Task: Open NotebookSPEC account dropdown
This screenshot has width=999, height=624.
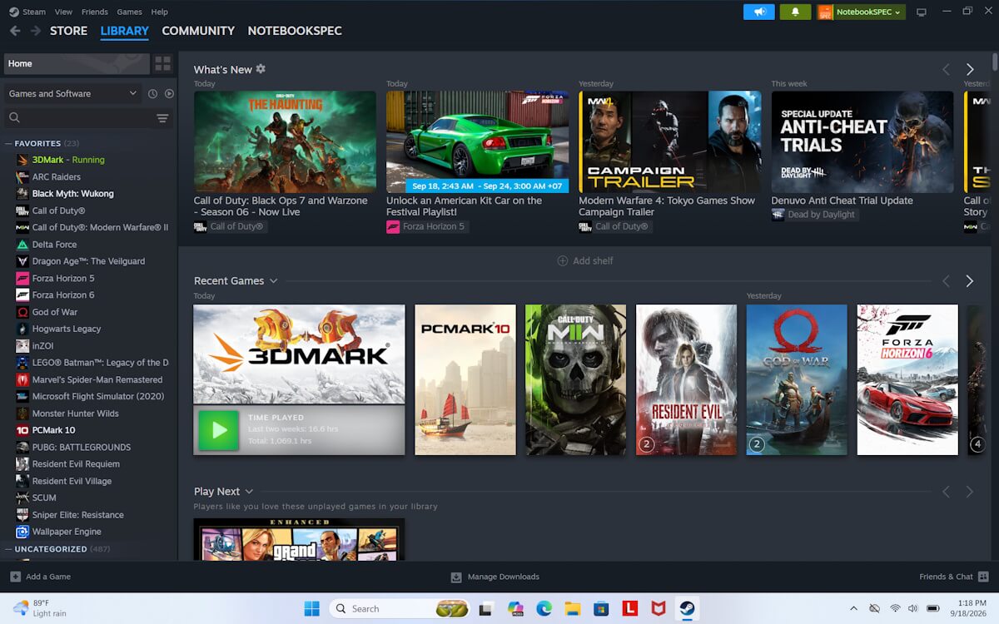Action: coord(862,12)
